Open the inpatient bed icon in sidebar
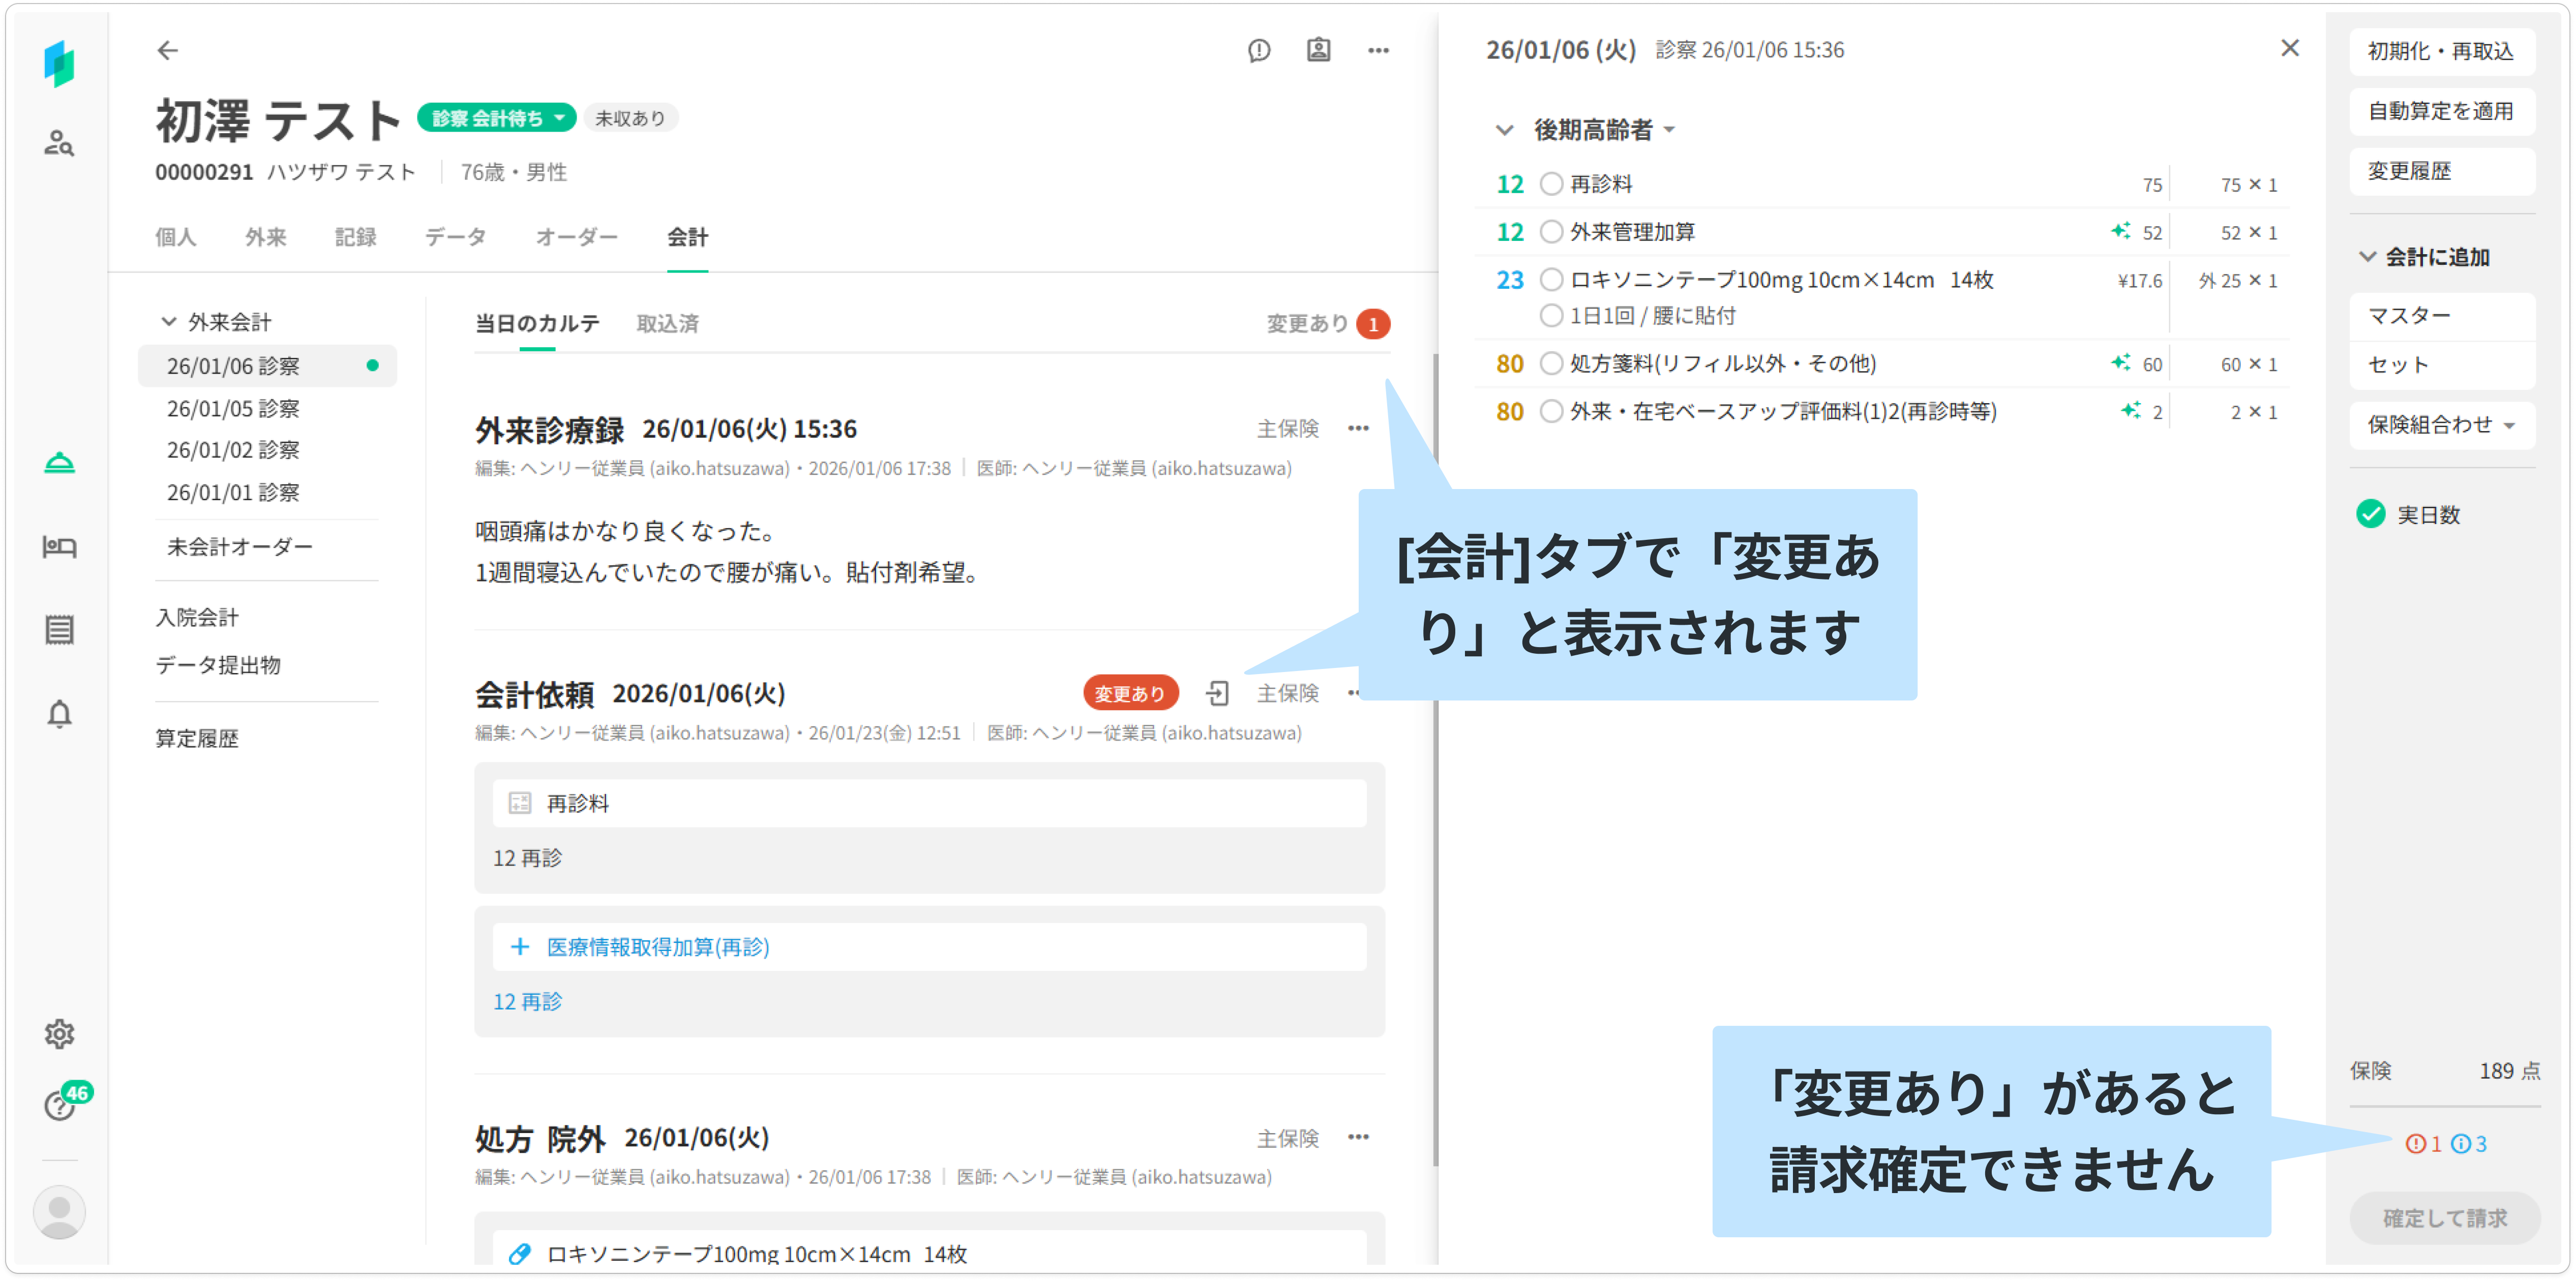Image resolution: width=2576 pixels, height=1281 pixels. [x=59, y=546]
